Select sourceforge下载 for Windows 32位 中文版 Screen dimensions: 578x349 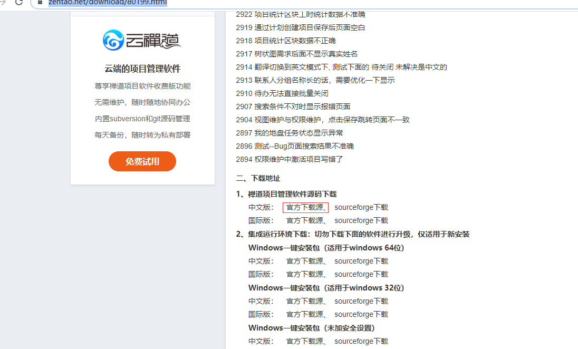[361, 301]
